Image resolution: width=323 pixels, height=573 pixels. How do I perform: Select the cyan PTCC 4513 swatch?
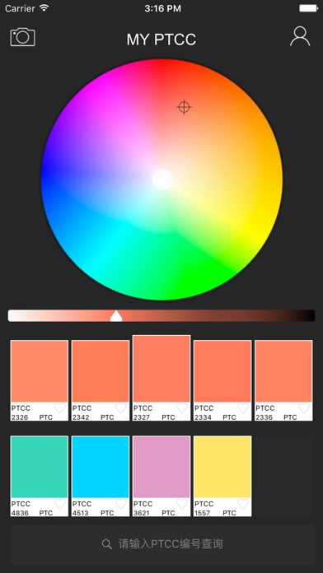pyautogui.click(x=101, y=467)
